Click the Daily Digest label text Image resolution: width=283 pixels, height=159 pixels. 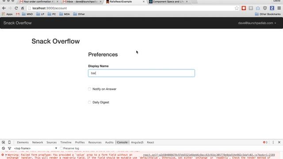click(x=101, y=102)
